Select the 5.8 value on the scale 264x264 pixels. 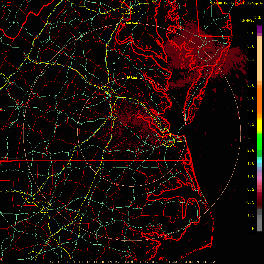[x=251, y=98]
